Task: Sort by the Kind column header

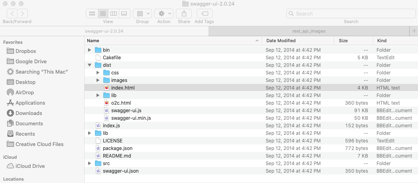Action: coord(395,41)
